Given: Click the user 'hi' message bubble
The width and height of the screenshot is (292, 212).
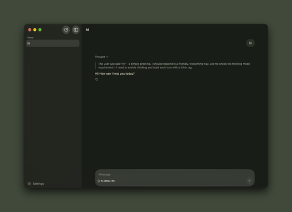Looking at the screenshot, I should 251,43.
